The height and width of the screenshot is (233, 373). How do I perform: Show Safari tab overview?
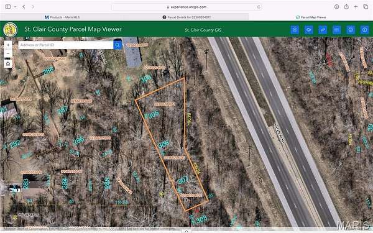point(366,7)
